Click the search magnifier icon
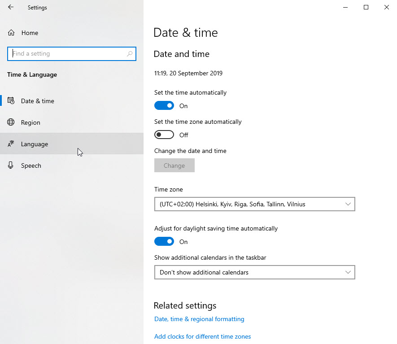Viewport: 397px width, 344px height. point(130,54)
